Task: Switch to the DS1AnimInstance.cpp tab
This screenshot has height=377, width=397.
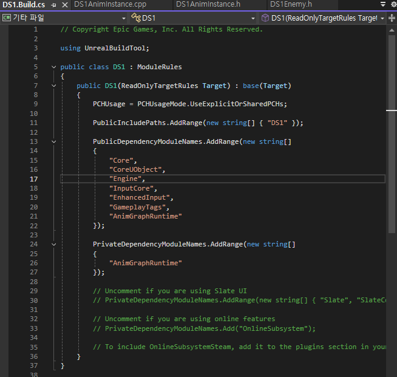Action: coord(110,4)
